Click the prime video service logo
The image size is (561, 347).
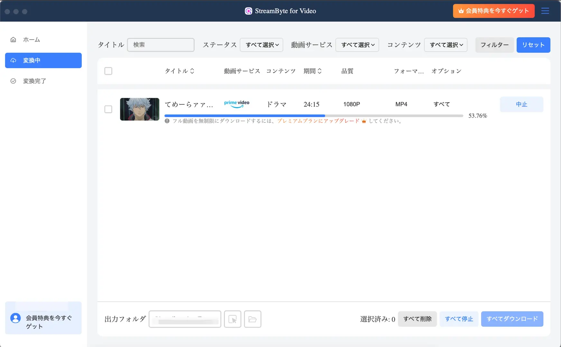click(237, 104)
